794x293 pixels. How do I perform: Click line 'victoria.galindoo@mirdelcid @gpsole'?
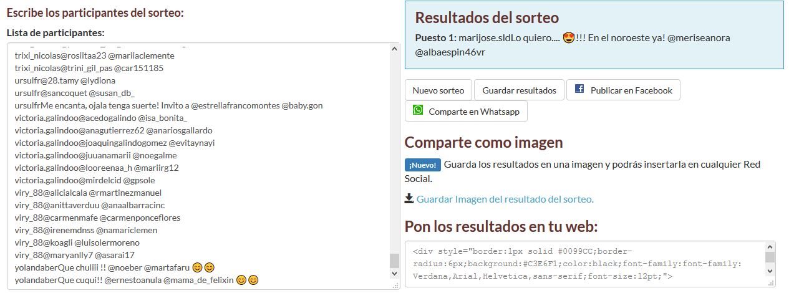[x=85, y=180]
